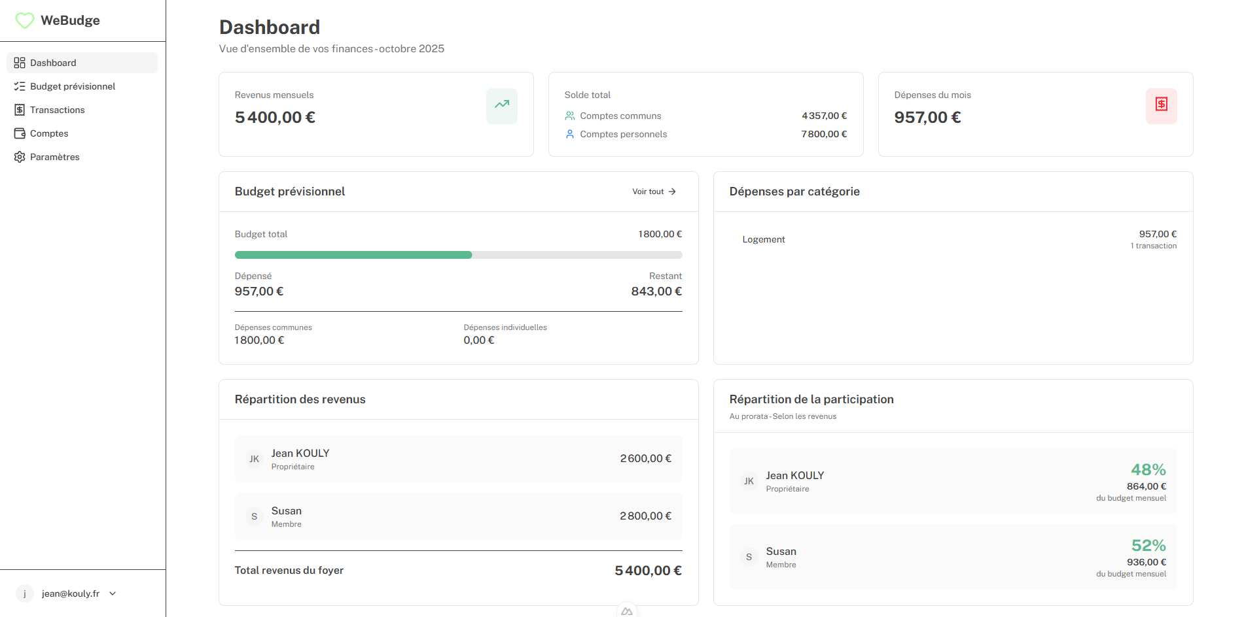Click the Budget total progress bar
Screen dimensions: 1244x617
pos(458,255)
